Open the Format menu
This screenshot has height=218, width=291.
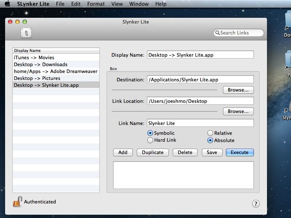96,4
